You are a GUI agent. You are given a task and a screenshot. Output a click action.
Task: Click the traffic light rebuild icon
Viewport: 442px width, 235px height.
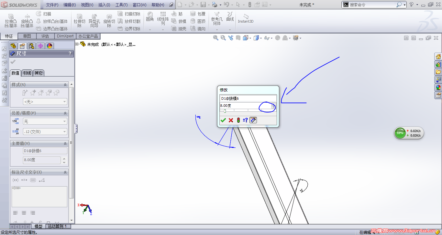(238, 120)
